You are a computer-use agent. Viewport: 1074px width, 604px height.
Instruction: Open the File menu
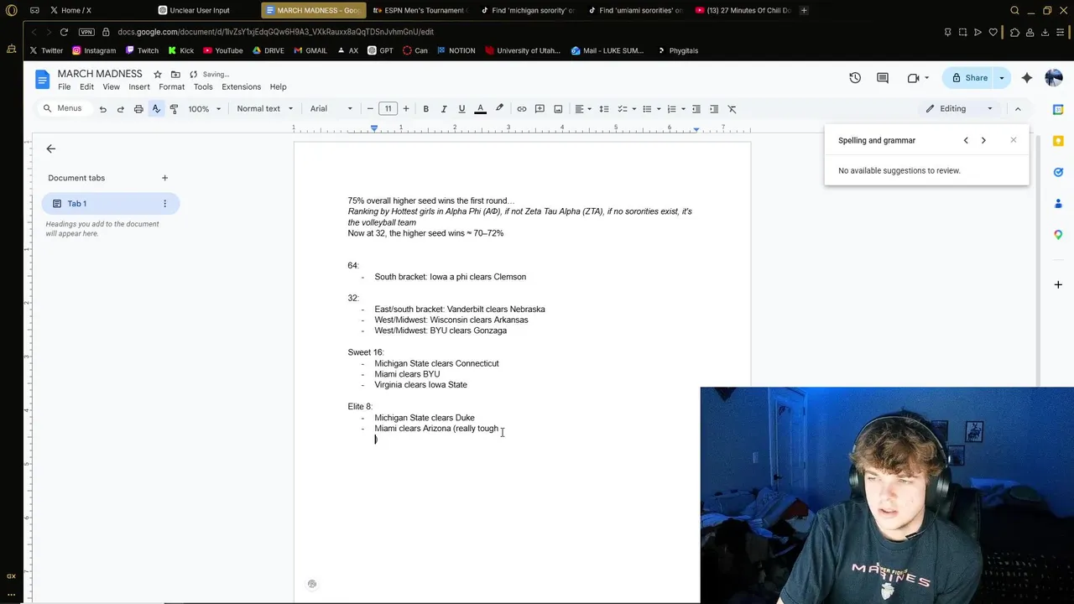[x=64, y=87]
